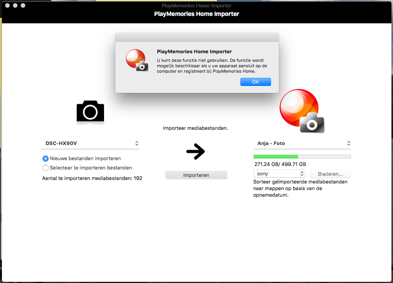Expand the 'Anja - Foto' destination dropdown
This screenshot has width=393, height=283.
(x=302, y=143)
